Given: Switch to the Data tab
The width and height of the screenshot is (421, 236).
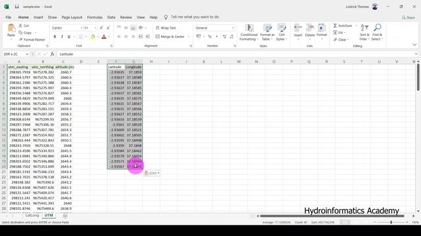Looking at the screenshot, I should point(111,17).
